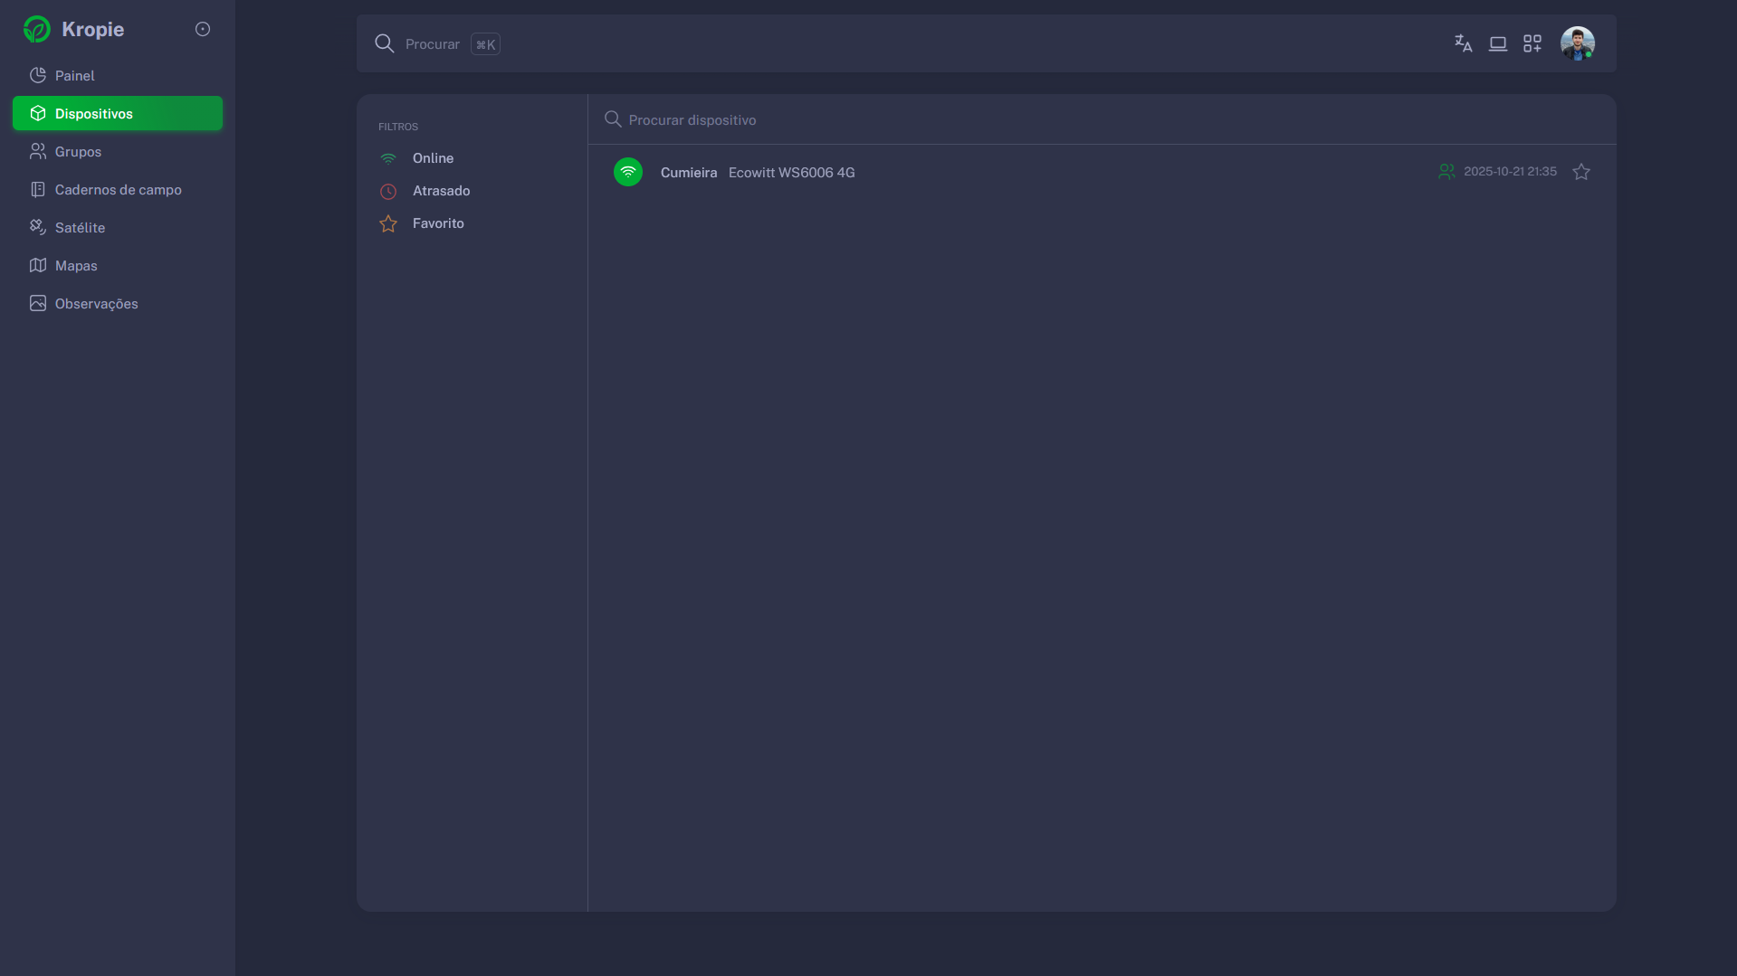This screenshot has height=976, width=1737.
Task: Open Cadernos de campo
Action: tap(118, 190)
